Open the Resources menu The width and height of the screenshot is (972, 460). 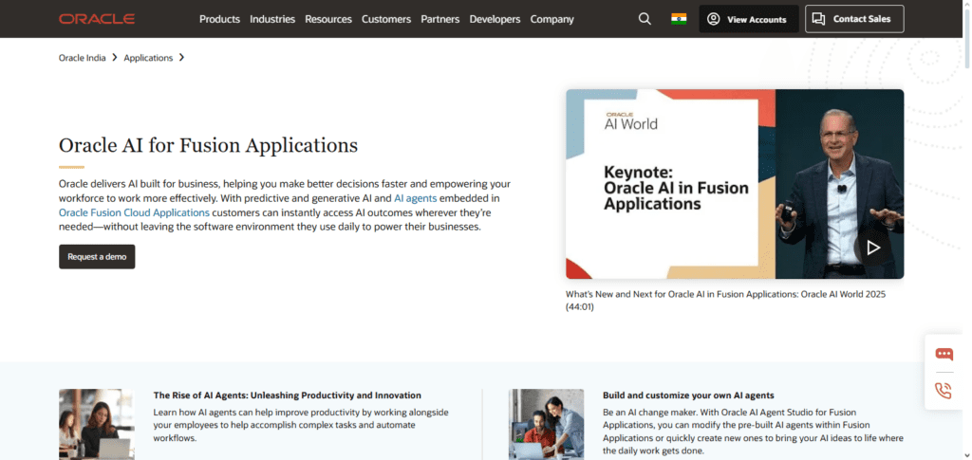tap(327, 19)
